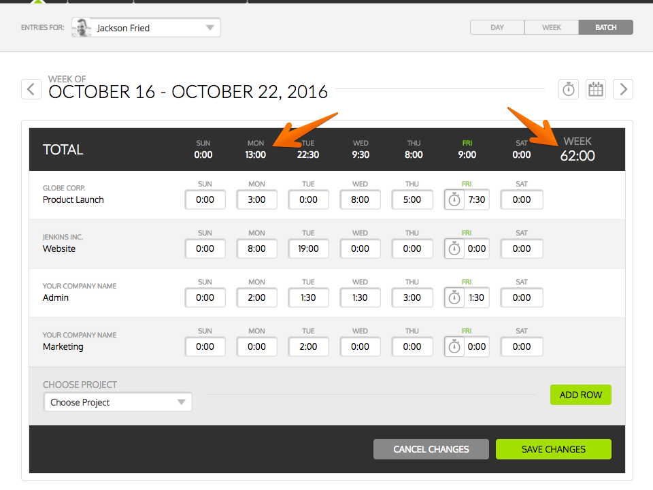This screenshot has height=490, width=653.
Task: Expand the Choose Project dropdown
Action: click(x=118, y=402)
